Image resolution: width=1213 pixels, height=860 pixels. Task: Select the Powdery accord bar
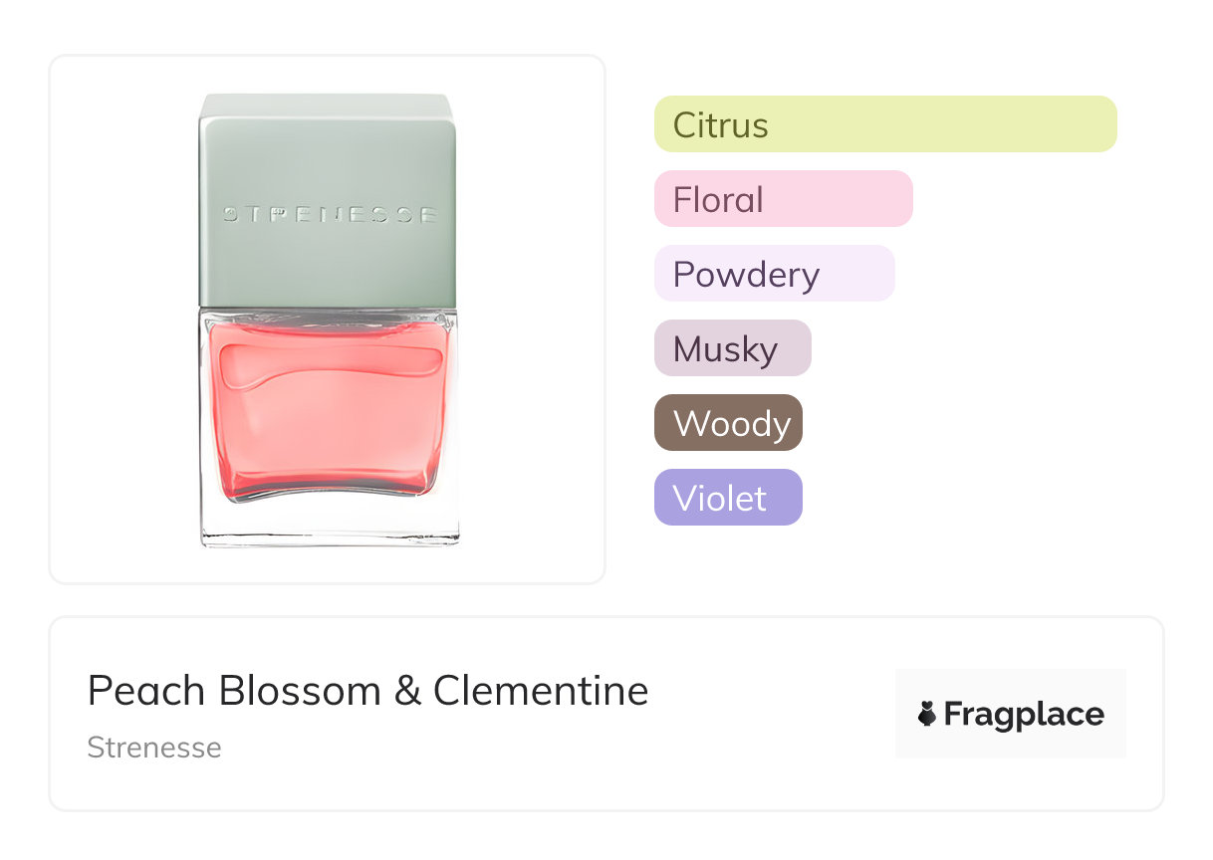pyautogui.click(x=774, y=274)
